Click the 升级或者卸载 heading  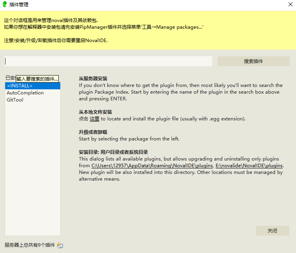pos(93,132)
